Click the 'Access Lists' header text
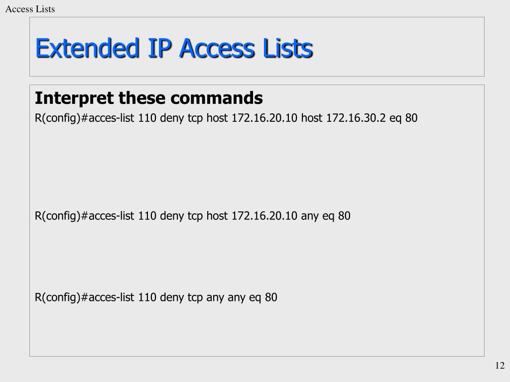Screen dimensions: 510x382 30,9
